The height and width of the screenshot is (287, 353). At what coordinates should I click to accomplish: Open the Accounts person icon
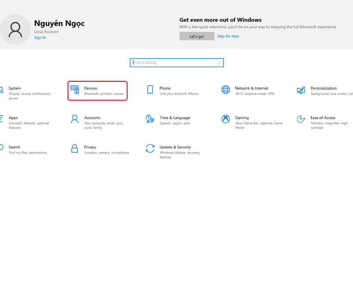tap(75, 119)
